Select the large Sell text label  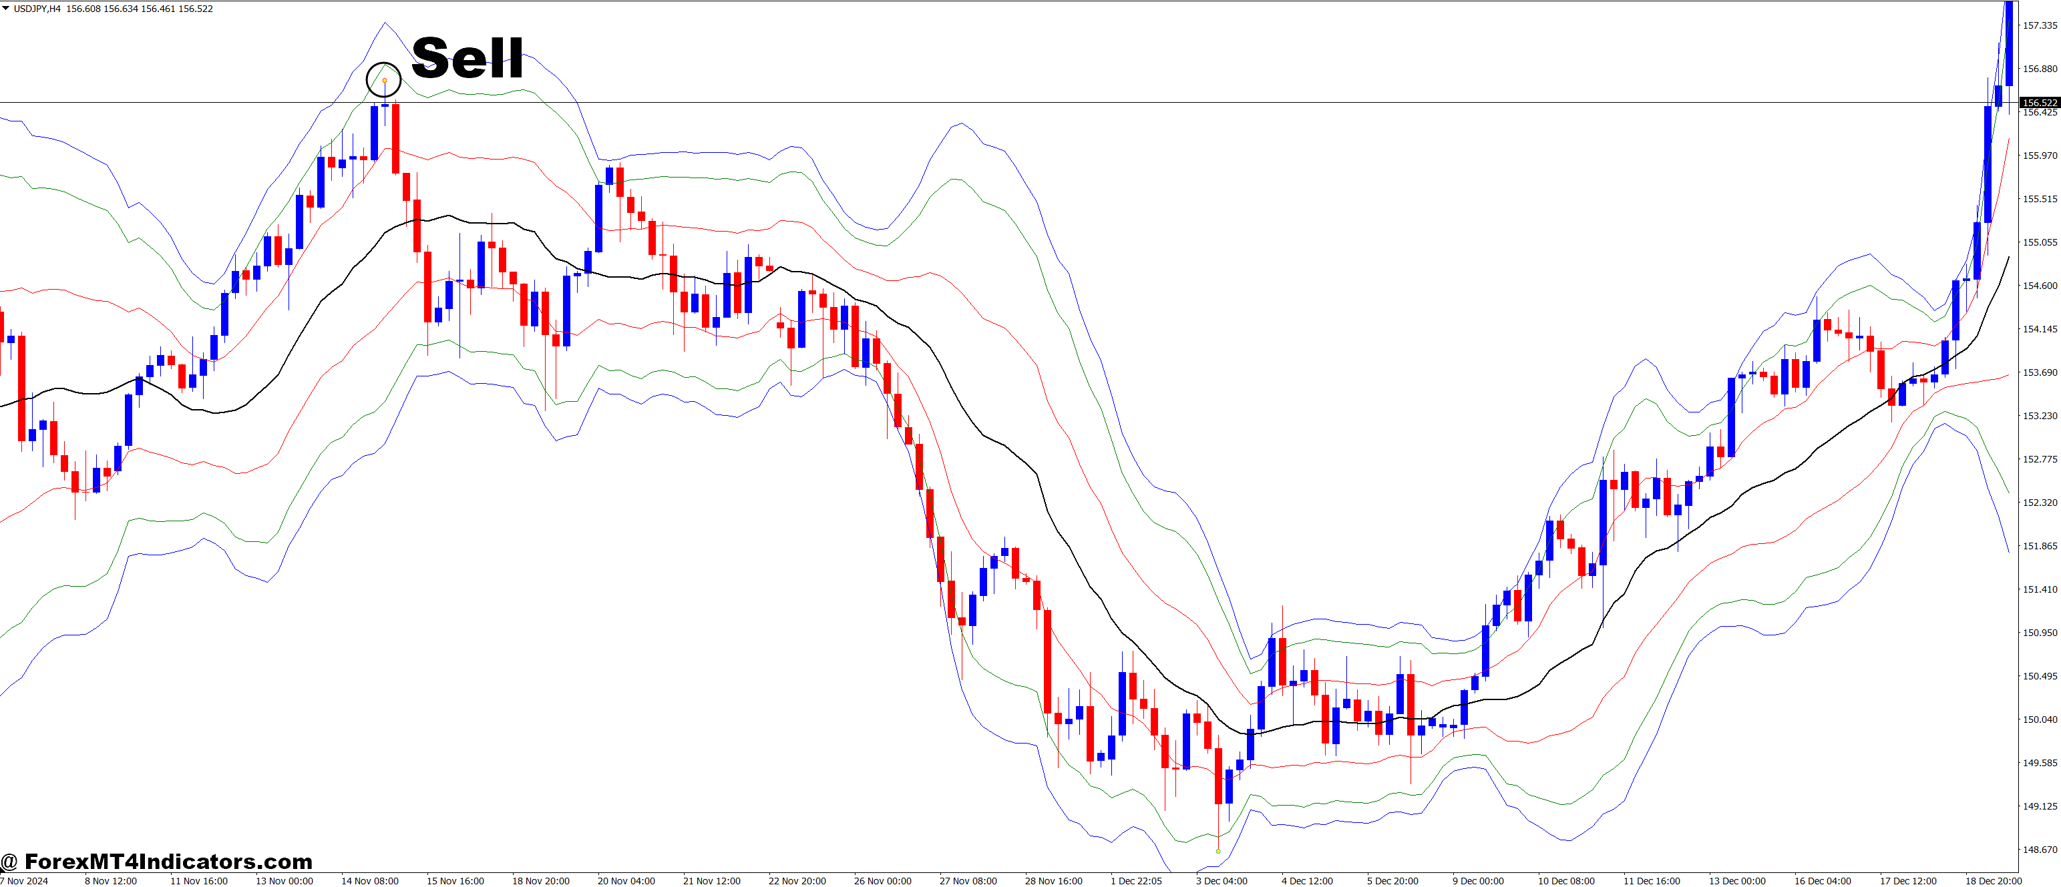(467, 58)
